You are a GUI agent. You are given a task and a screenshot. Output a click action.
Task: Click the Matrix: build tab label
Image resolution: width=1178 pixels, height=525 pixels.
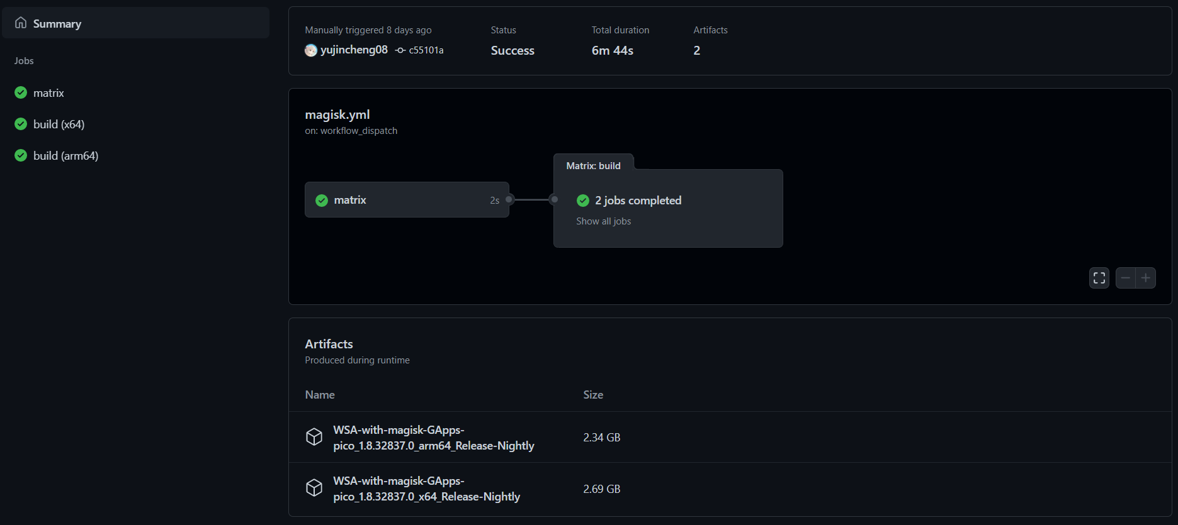(594, 166)
